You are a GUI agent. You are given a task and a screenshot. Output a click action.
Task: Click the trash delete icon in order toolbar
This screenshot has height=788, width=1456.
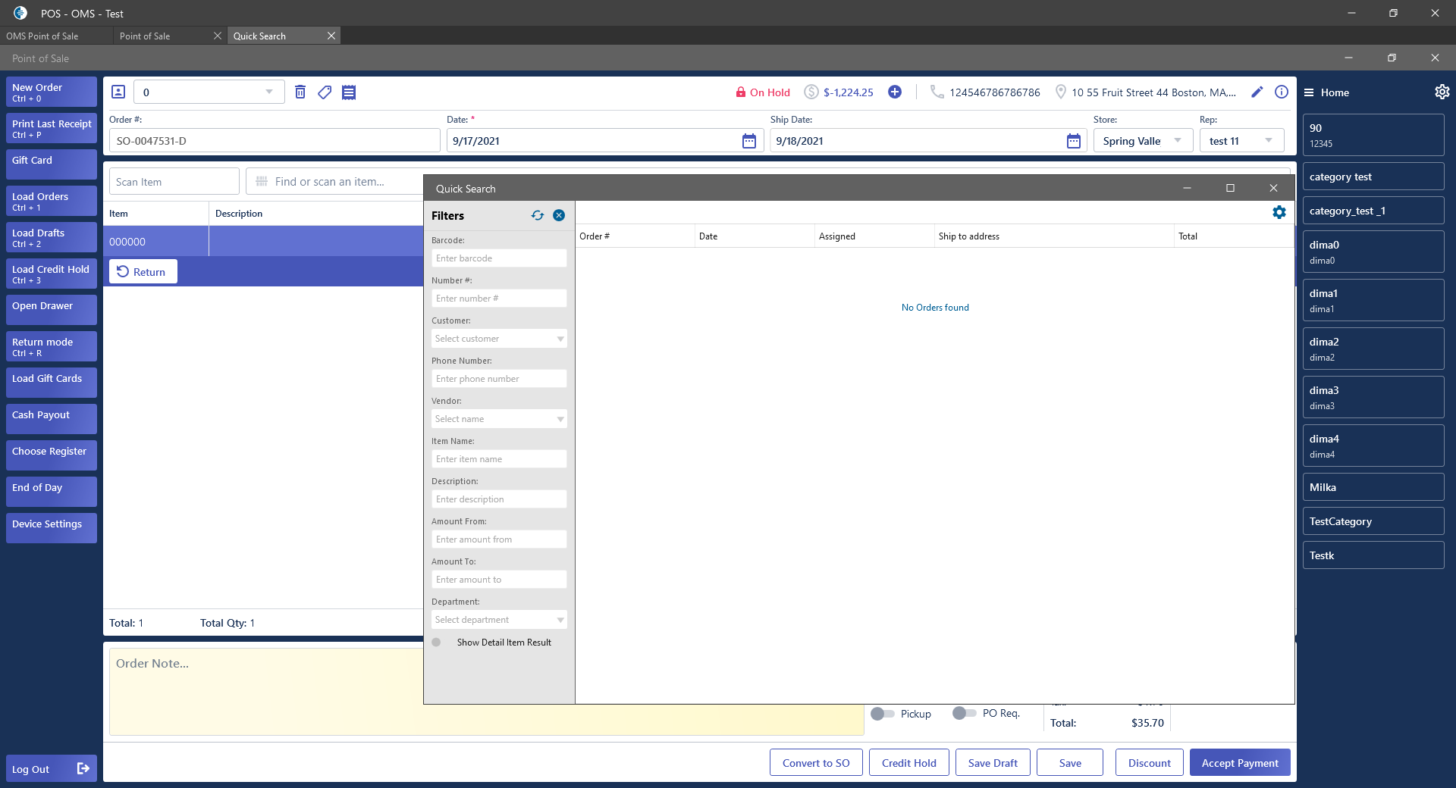(300, 92)
